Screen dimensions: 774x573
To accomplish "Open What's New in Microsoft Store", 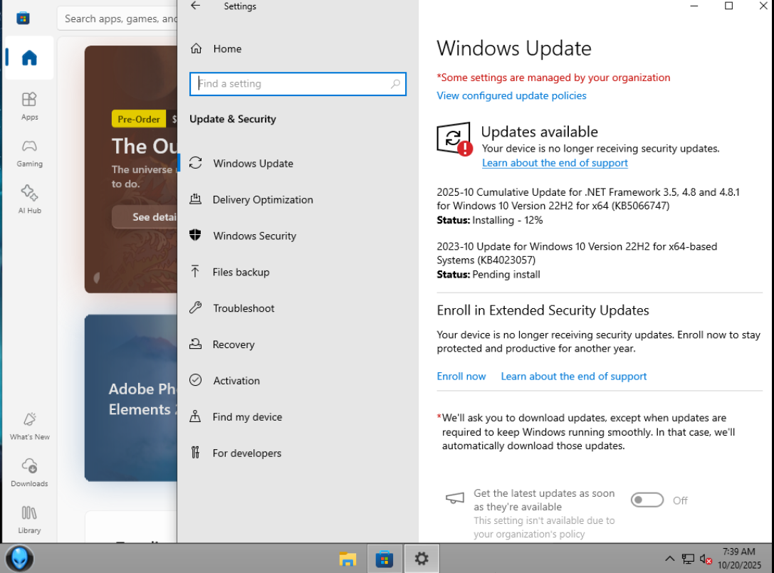I will tap(30, 426).
